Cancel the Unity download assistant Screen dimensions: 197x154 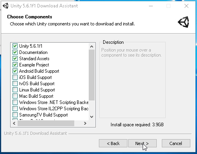176,143
